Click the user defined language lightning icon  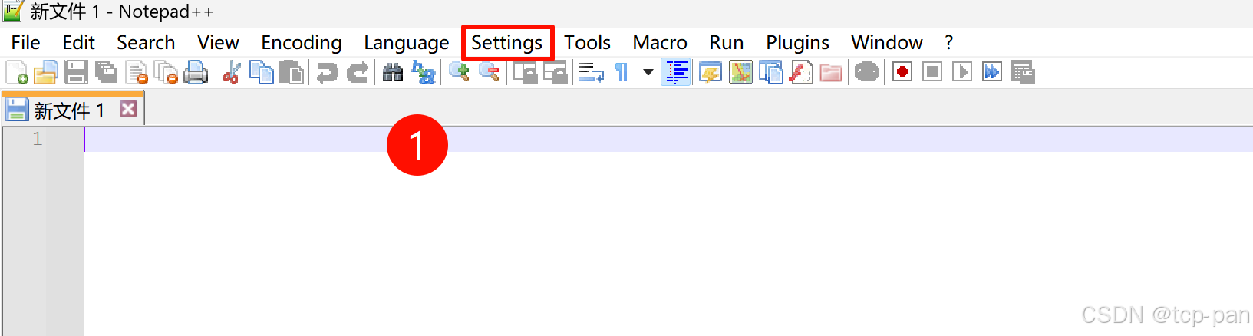click(711, 73)
